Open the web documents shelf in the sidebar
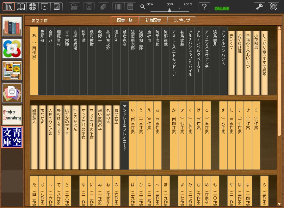The width and height of the screenshot is (284, 208). click(x=12, y=93)
